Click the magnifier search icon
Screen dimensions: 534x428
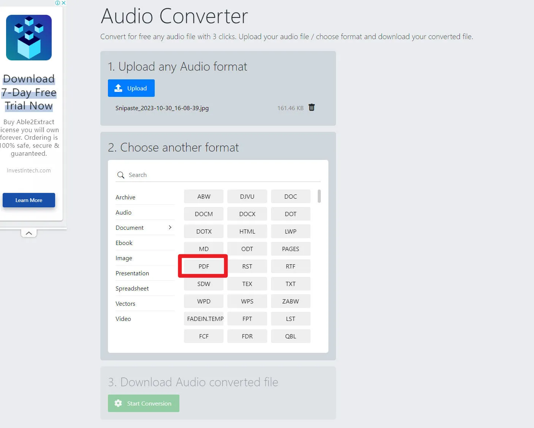pyautogui.click(x=121, y=175)
